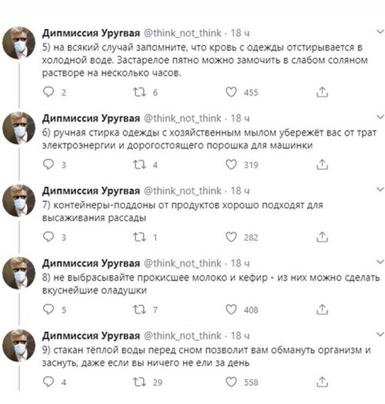Reply to tweet 8 about sour milk

(x=48, y=309)
